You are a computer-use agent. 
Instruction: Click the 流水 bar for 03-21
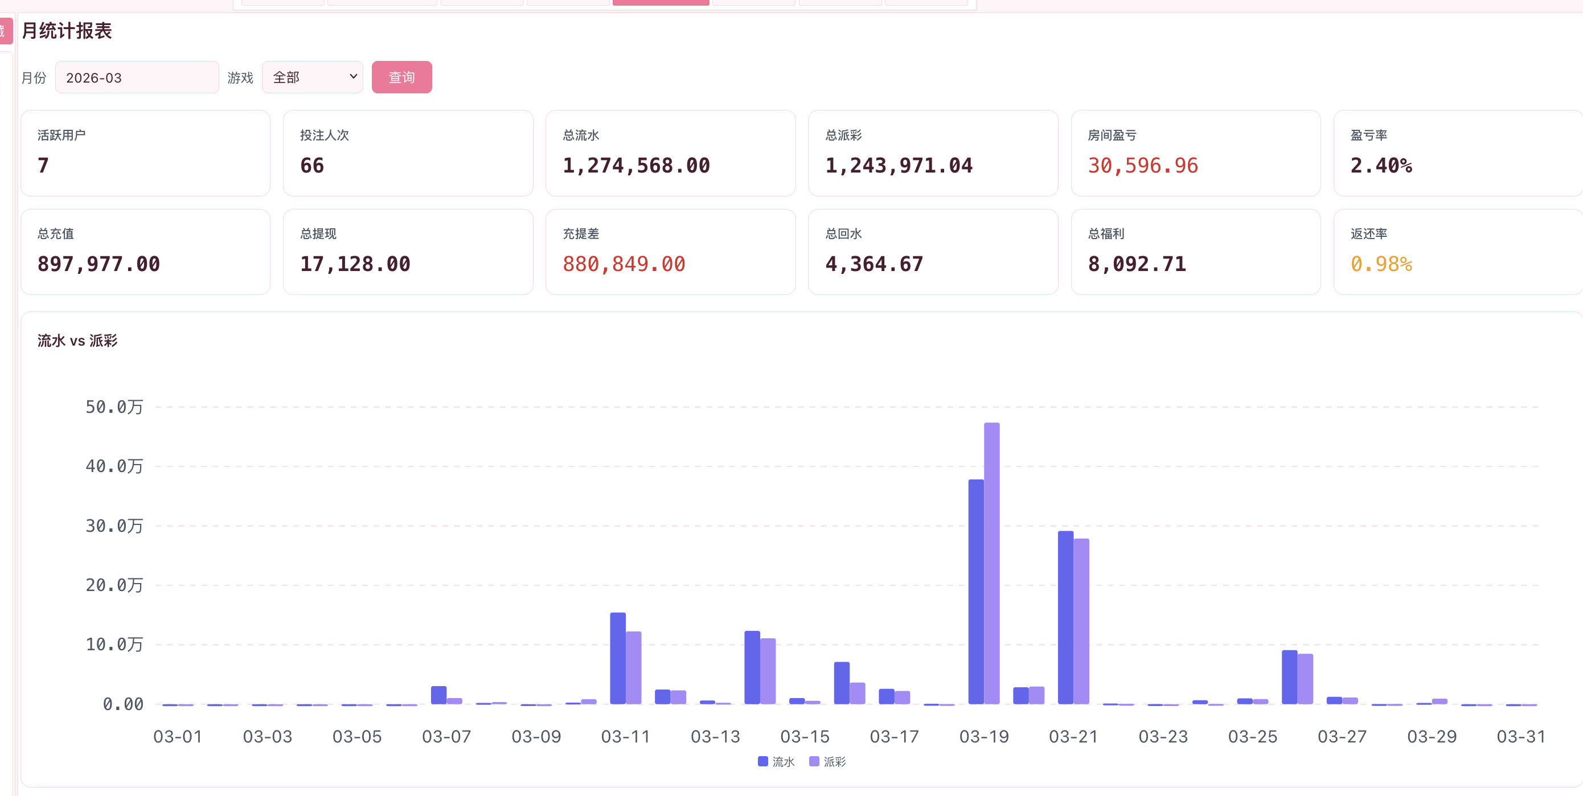[1065, 617]
